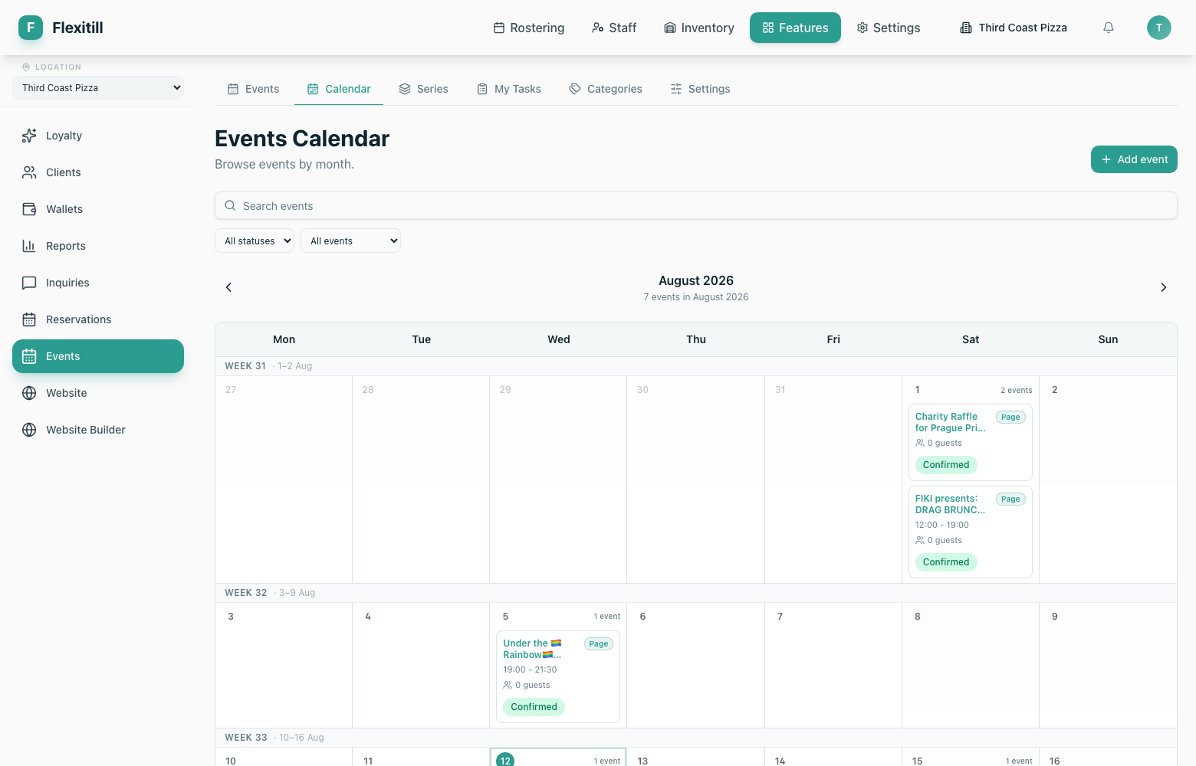Open the My Tasks tab
The width and height of the screenshot is (1196, 766).
coord(509,89)
